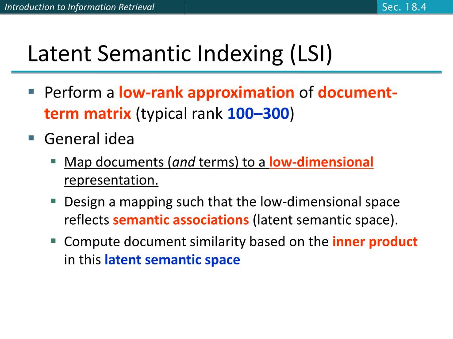Click the highlighted phrase 'low-rank approximation'
Image resolution: width=453 pixels, height=339 pixels.
pyautogui.click(x=207, y=93)
